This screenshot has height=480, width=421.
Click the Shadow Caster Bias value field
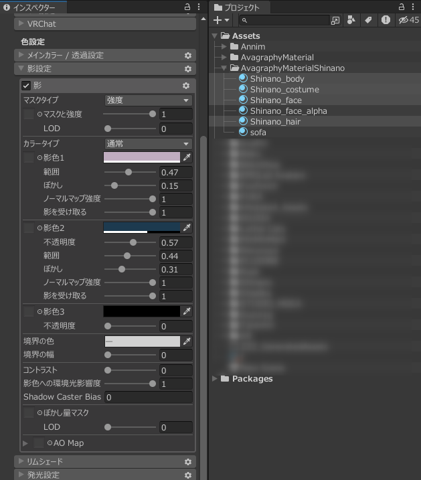(x=149, y=398)
